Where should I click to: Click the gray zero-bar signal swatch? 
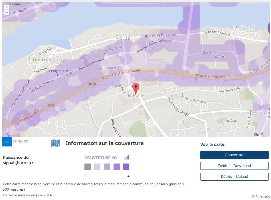pyautogui.click(x=88, y=167)
